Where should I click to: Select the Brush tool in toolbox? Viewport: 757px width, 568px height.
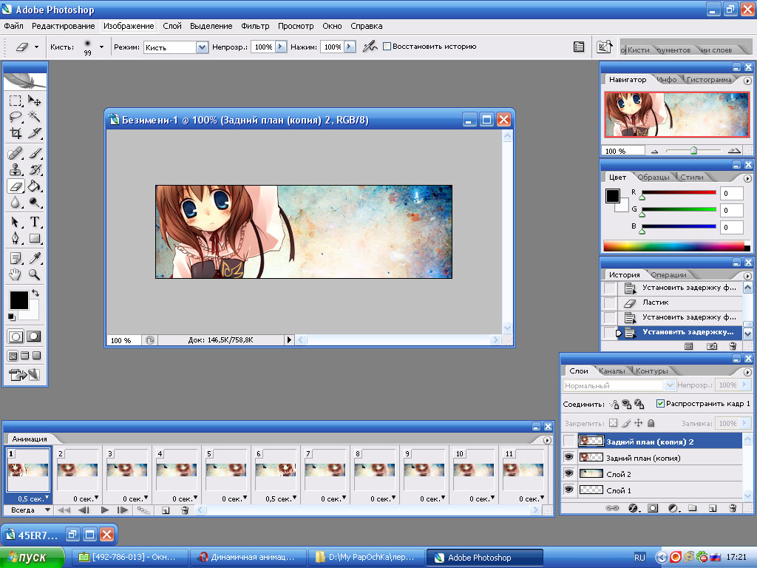coord(34,154)
